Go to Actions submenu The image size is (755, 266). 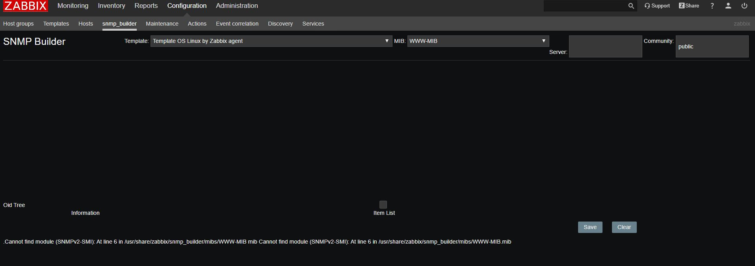point(197,24)
